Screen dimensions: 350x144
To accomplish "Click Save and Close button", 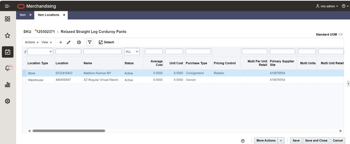I will (x=316, y=141).
